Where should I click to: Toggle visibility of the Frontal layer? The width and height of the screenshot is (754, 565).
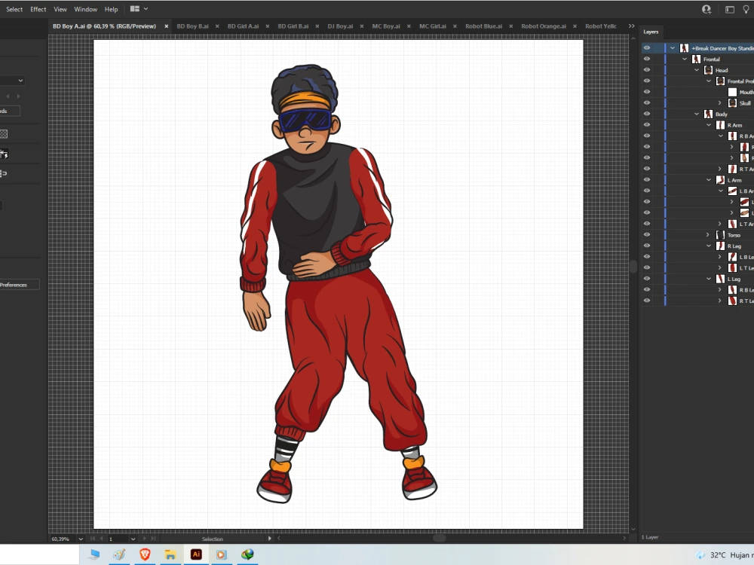point(647,59)
